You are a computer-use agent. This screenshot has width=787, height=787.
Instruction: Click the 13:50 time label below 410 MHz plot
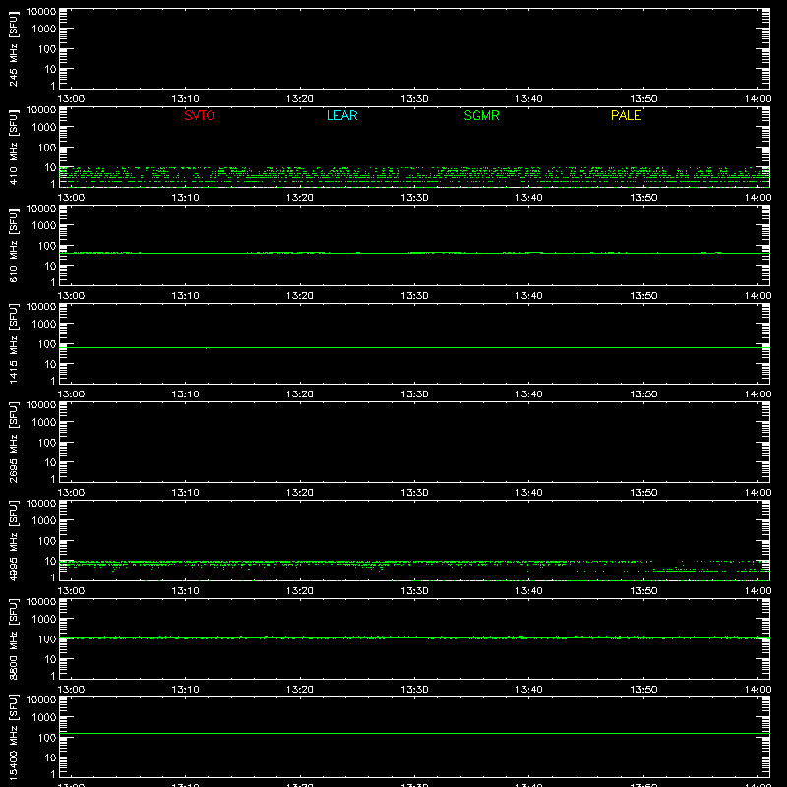(x=643, y=198)
